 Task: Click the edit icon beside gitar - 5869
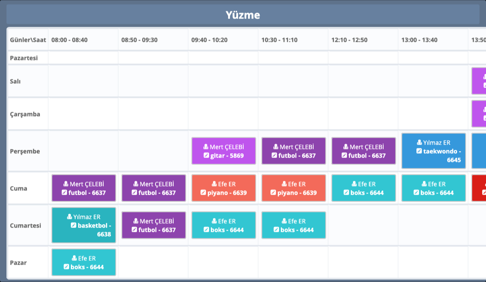(206, 155)
